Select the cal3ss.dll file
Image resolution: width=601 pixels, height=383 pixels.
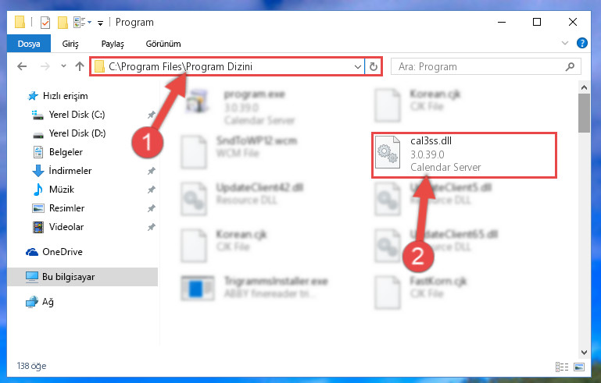coord(464,155)
